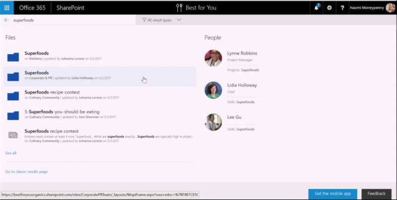Click Lee Gu avatar photo
397x200 pixels.
tap(213, 122)
